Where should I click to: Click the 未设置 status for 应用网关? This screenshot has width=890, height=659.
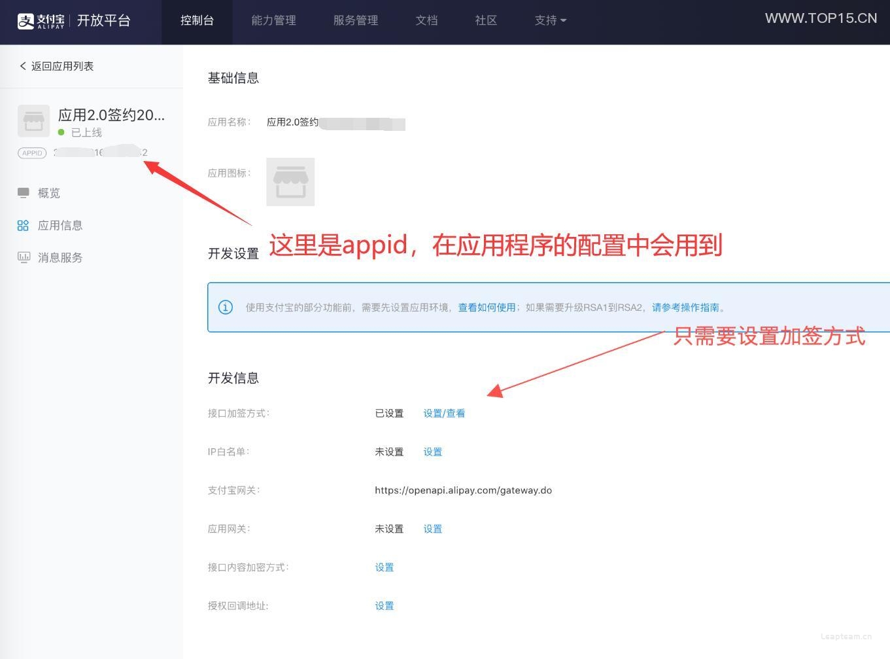coord(389,529)
